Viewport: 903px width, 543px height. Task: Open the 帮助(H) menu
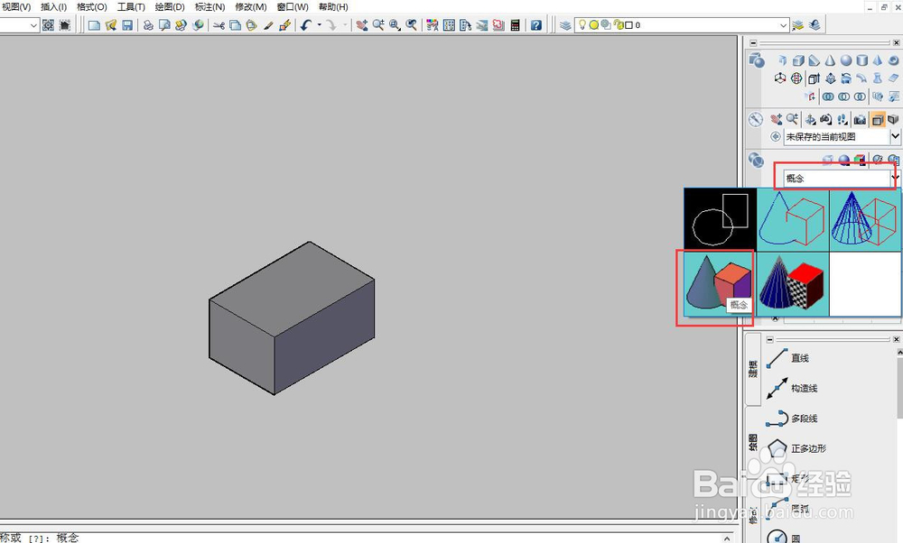333,7
